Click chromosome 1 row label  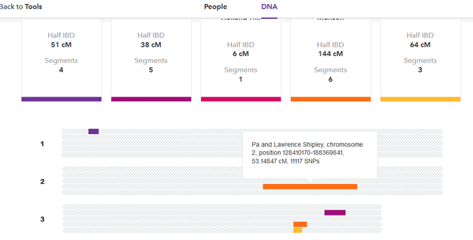point(42,144)
